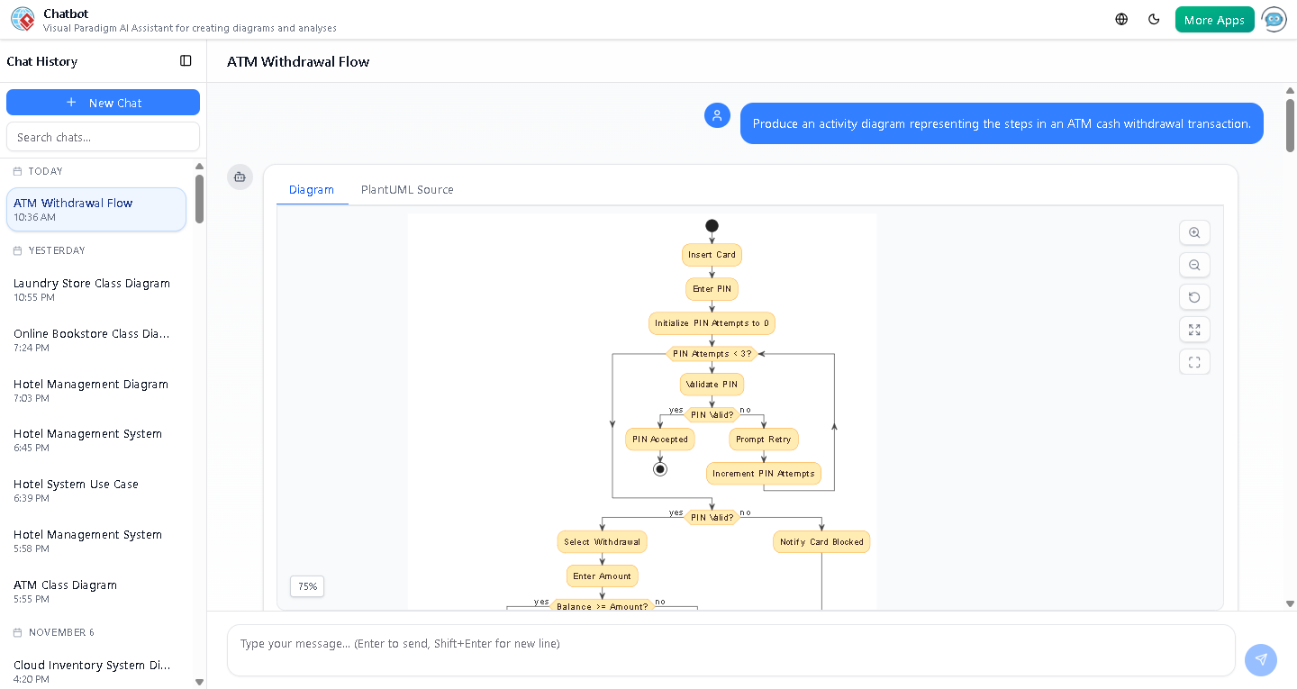Click the chatbot avatar icon next to the reply
Viewport: 1297px width, 689px height.
click(x=240, y=177)
